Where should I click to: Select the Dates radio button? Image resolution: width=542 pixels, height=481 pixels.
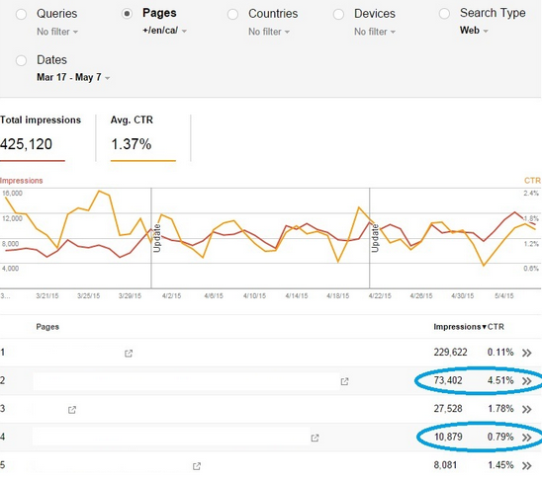click(x=21, y=60)
